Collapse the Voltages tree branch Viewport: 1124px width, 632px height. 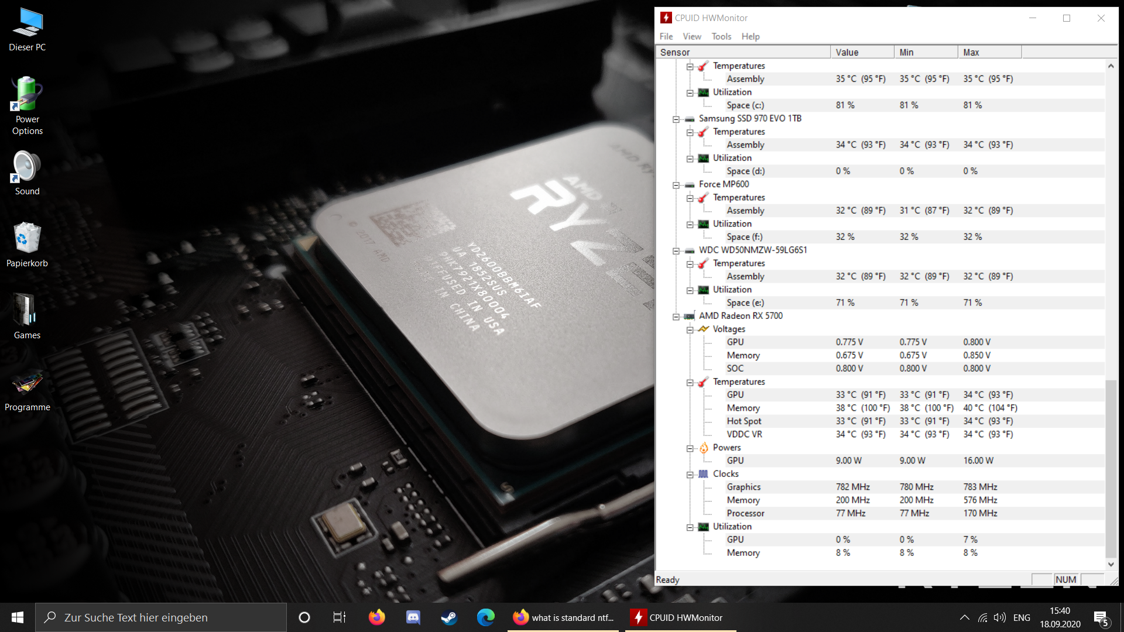690,330
